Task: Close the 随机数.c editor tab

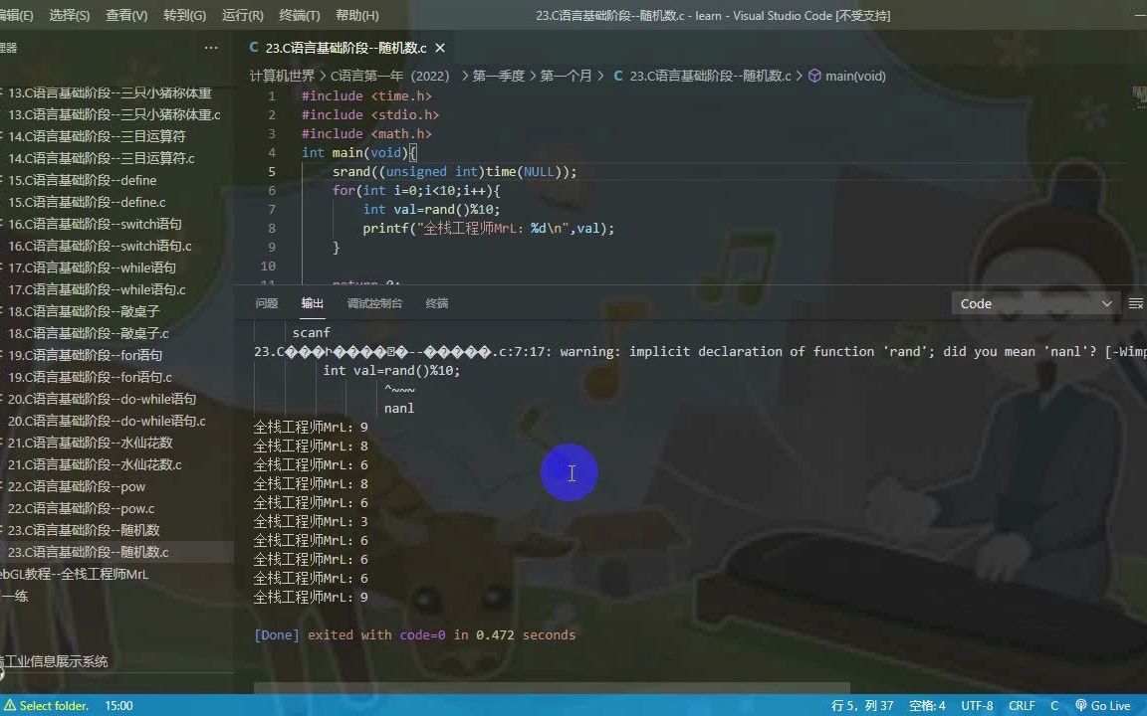Action: 439,48
